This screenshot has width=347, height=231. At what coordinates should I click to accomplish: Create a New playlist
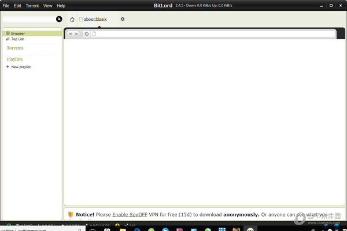[x=19, y=67]
